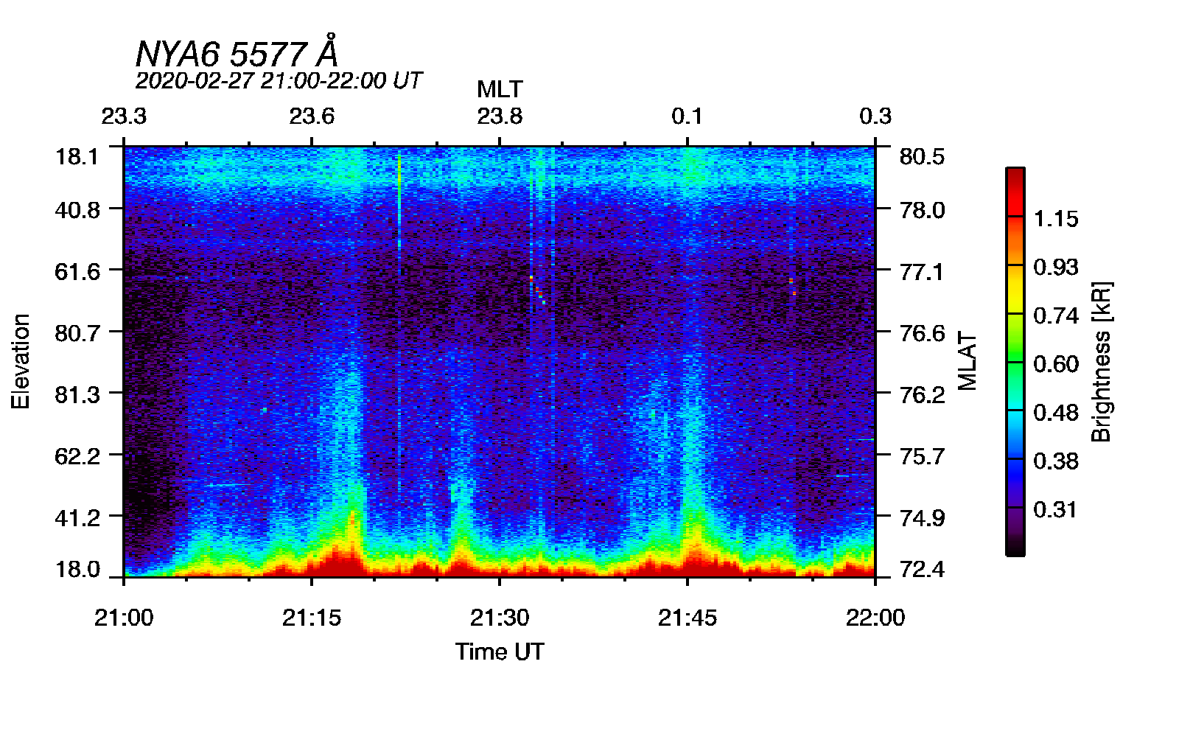Viewport: 1179px width, 737px height.
Task: Click colorbar value '0.74'
Action: [x=1056, y=316]
